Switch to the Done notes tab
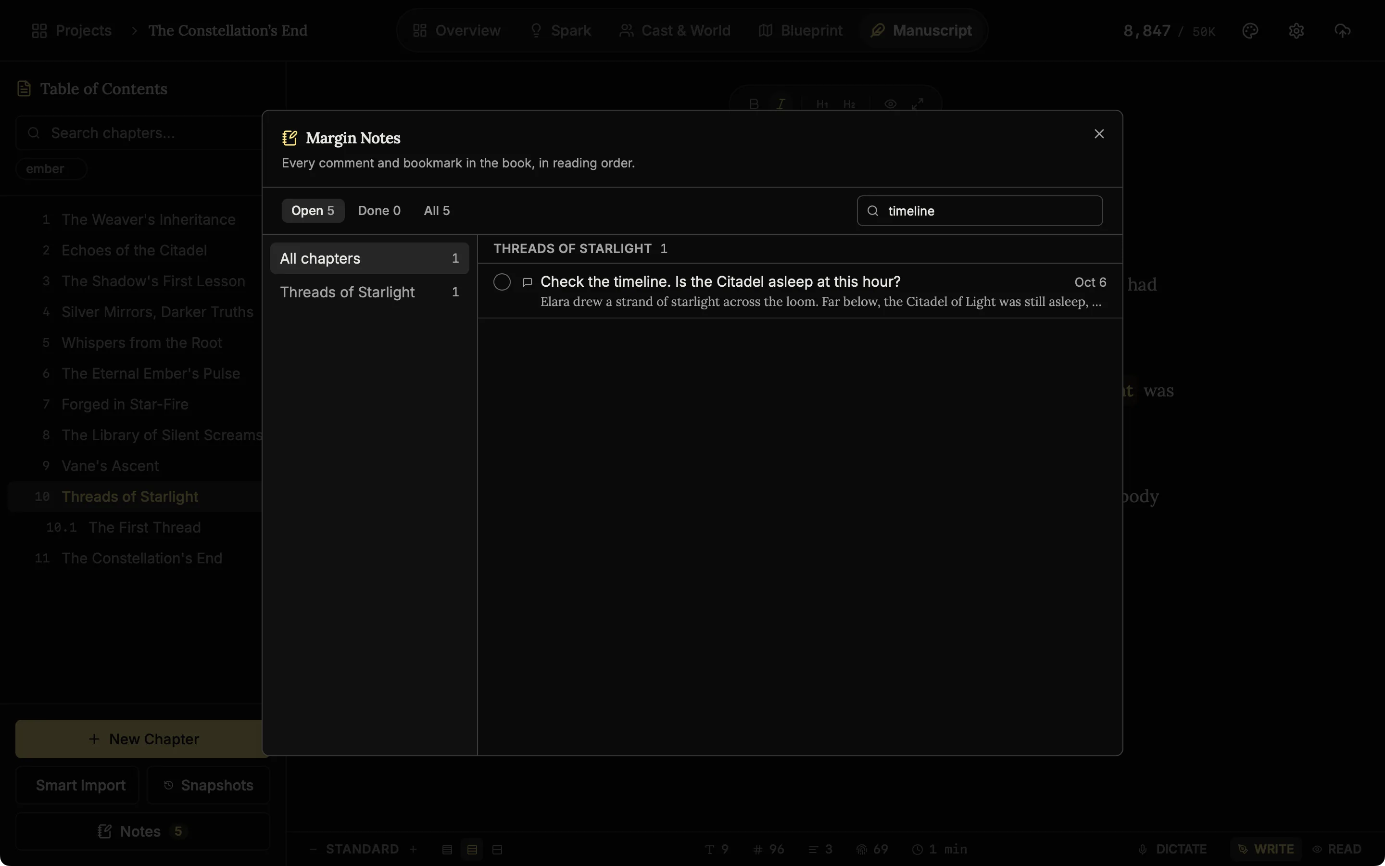 tap(379, 211)
